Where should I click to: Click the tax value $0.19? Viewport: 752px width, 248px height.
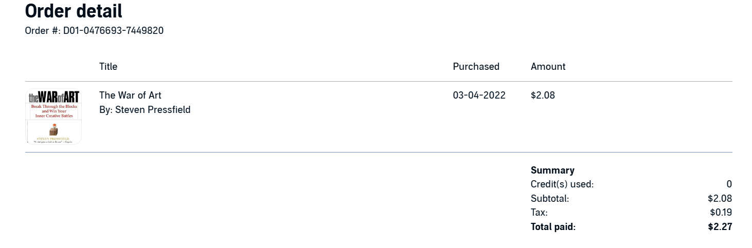(721, 213)
